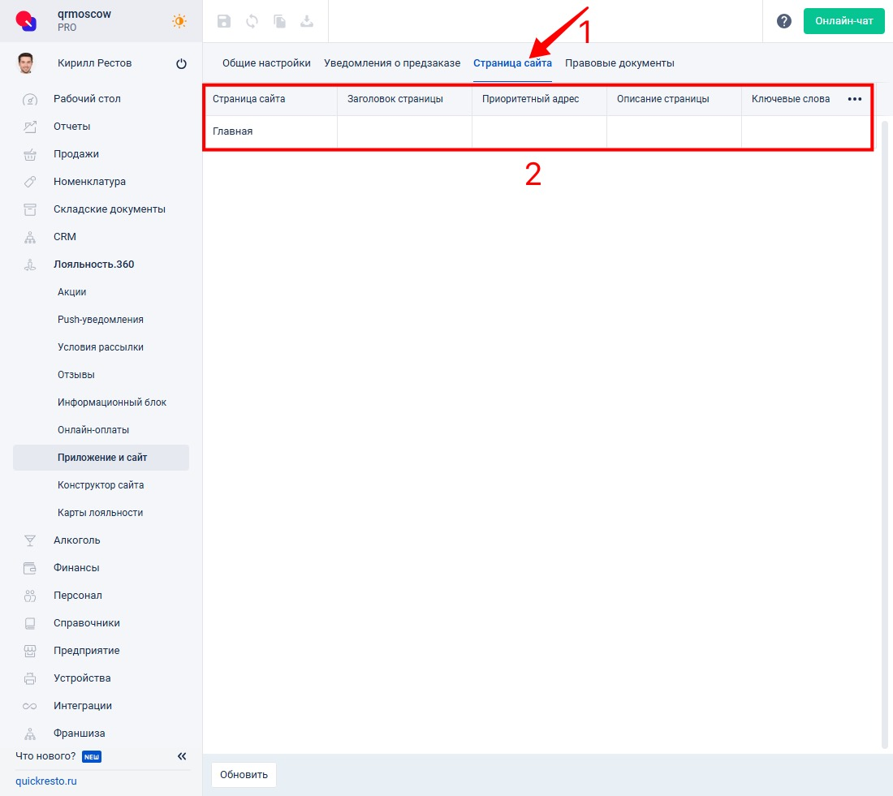This screenshot has width=893, height=796.
Task: Collapse the Лояльность.360 menu section
Action: 93,265
